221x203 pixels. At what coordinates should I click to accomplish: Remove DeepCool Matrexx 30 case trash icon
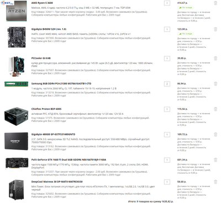[215, 182]
